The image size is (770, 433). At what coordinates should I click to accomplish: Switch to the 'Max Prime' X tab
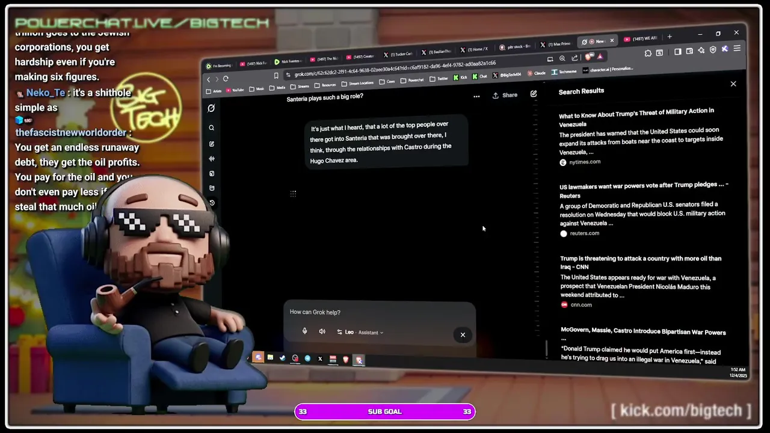pos(555,44)
